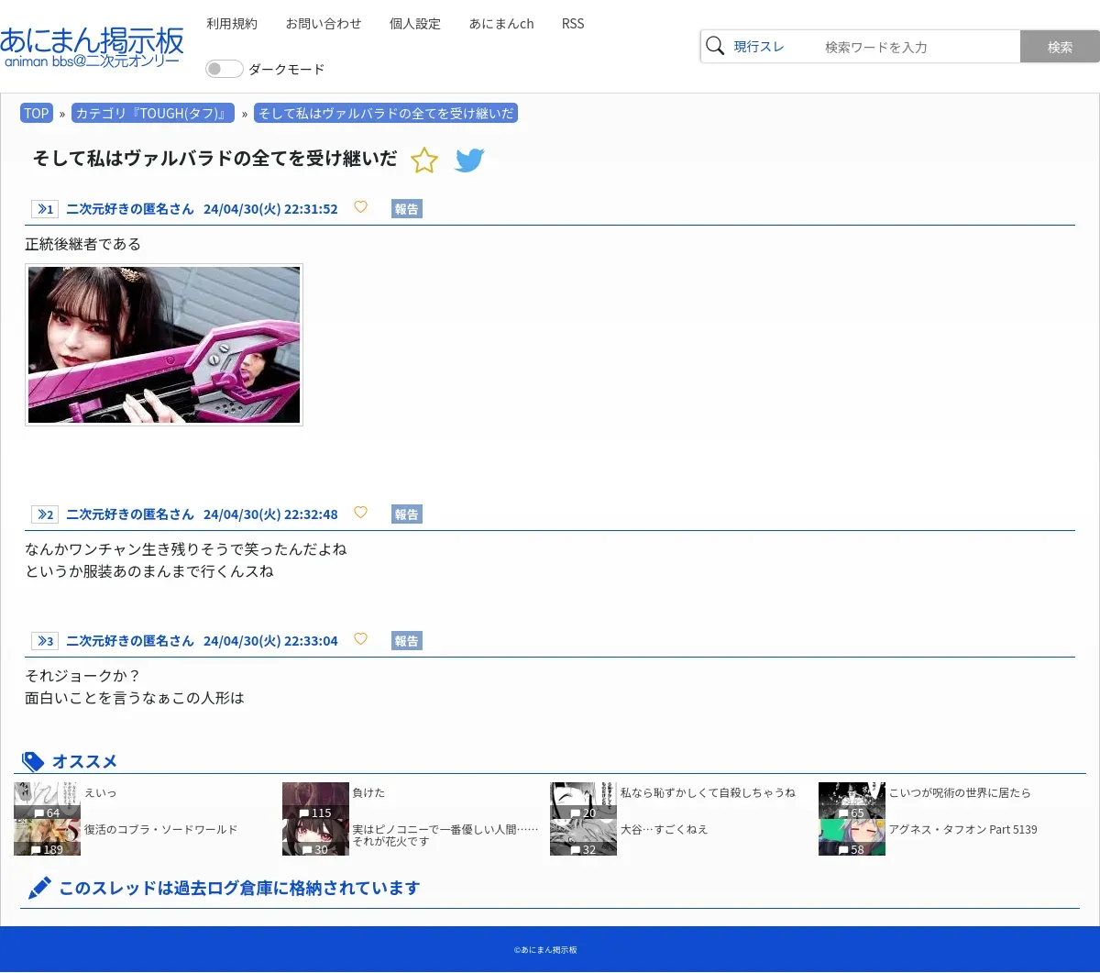Open thumbnail of 私なら恥ずかしくて自殺しちゃうね

pyautogui.click(x=583, y=801)
